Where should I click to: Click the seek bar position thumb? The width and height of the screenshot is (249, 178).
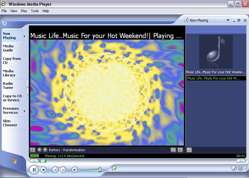43,161
